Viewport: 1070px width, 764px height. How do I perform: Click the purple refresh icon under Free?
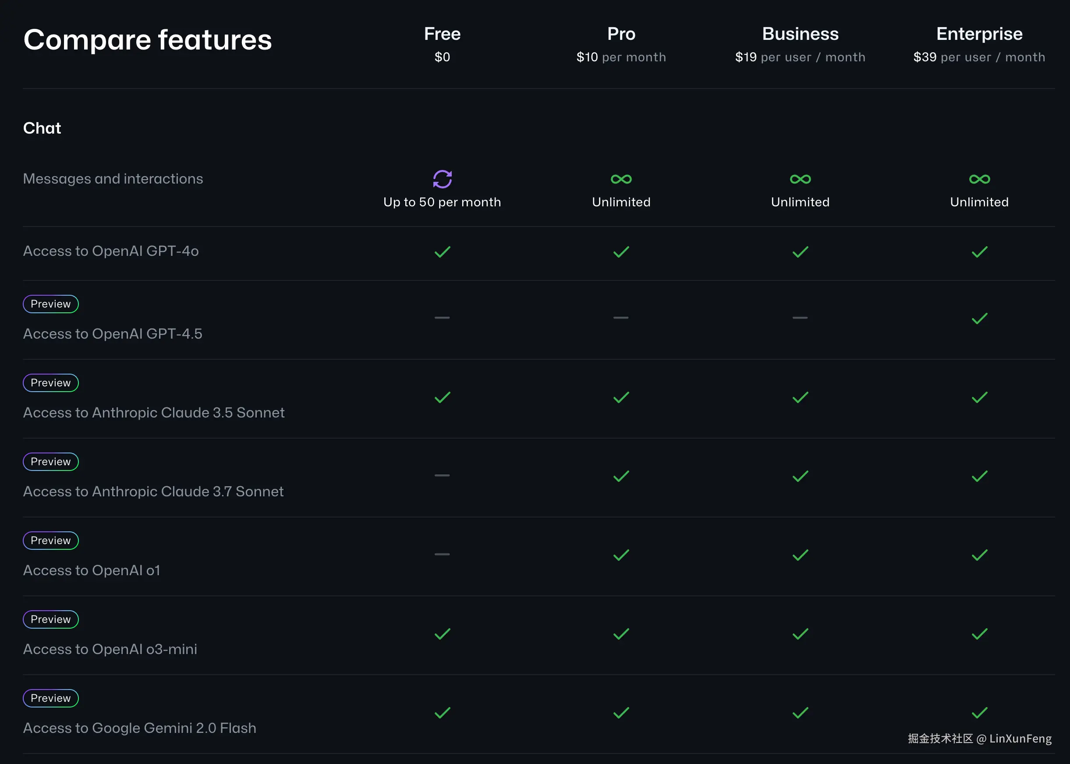442,179
